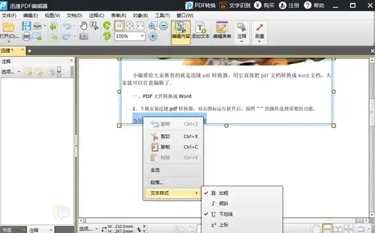Toggle actual size page view button
The image size is (375, 233).
[119, 25]
